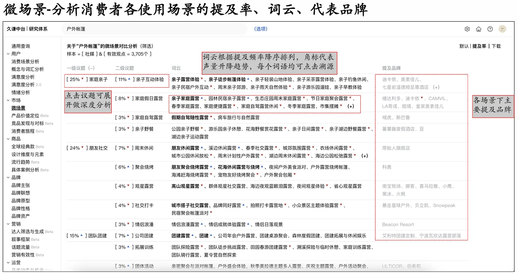The width and height of the screenshot is (518, 274).
Task: Collapse the 一级议题 column with the (-) control
Action: tap(92, 68)
